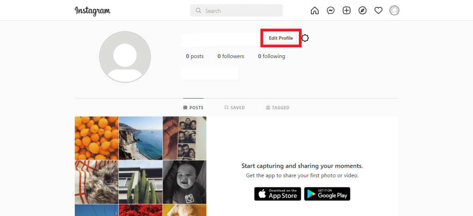Open activity feed heart icon
473x216 pixels.
tap(378, 11)
